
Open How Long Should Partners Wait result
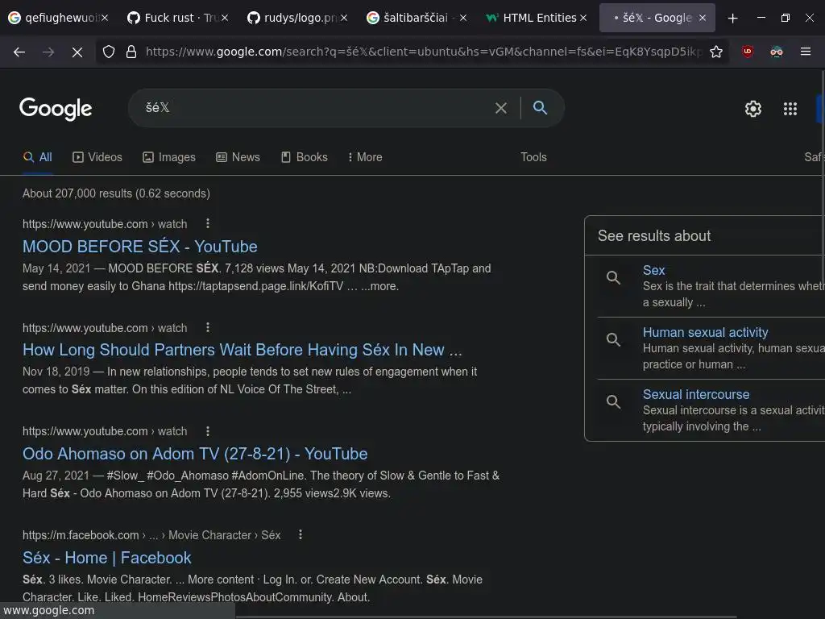click(x=242, y=350)
